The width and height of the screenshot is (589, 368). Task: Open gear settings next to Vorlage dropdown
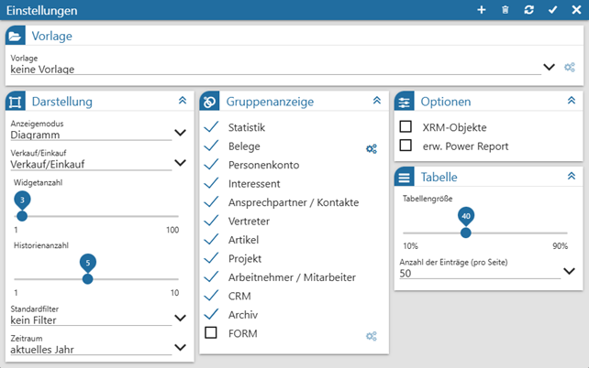click(x=570, y=67)
